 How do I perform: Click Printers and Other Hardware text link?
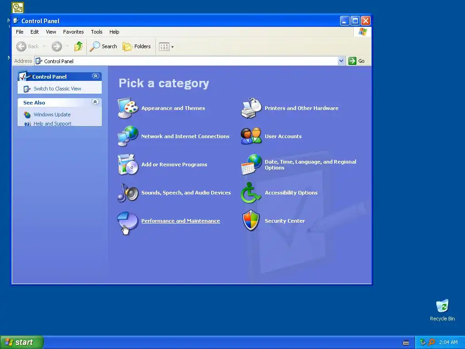click(x=302, y=108)
